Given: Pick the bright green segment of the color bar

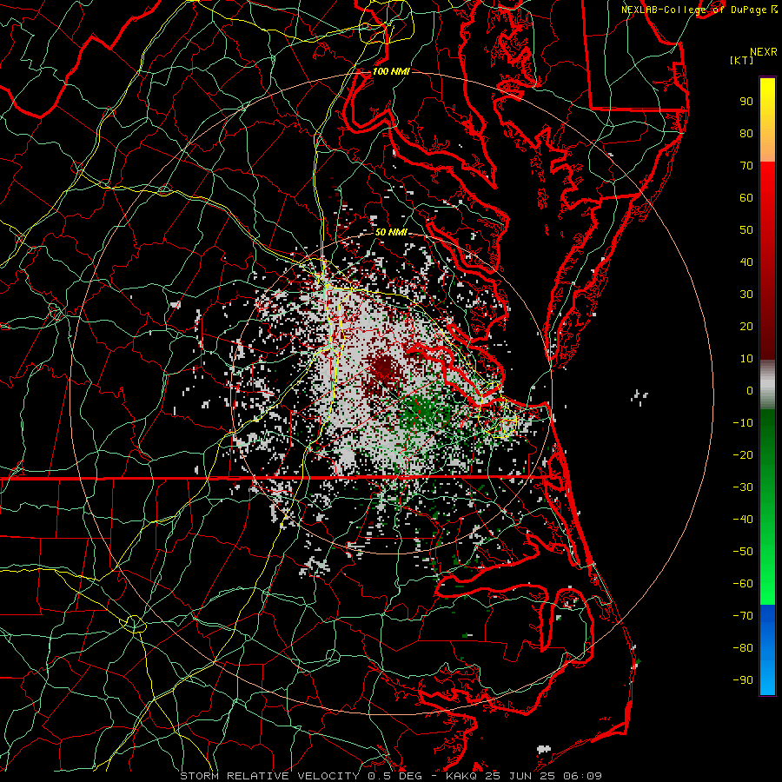Looking at the screenshot, I should click(x=767, y=559).
